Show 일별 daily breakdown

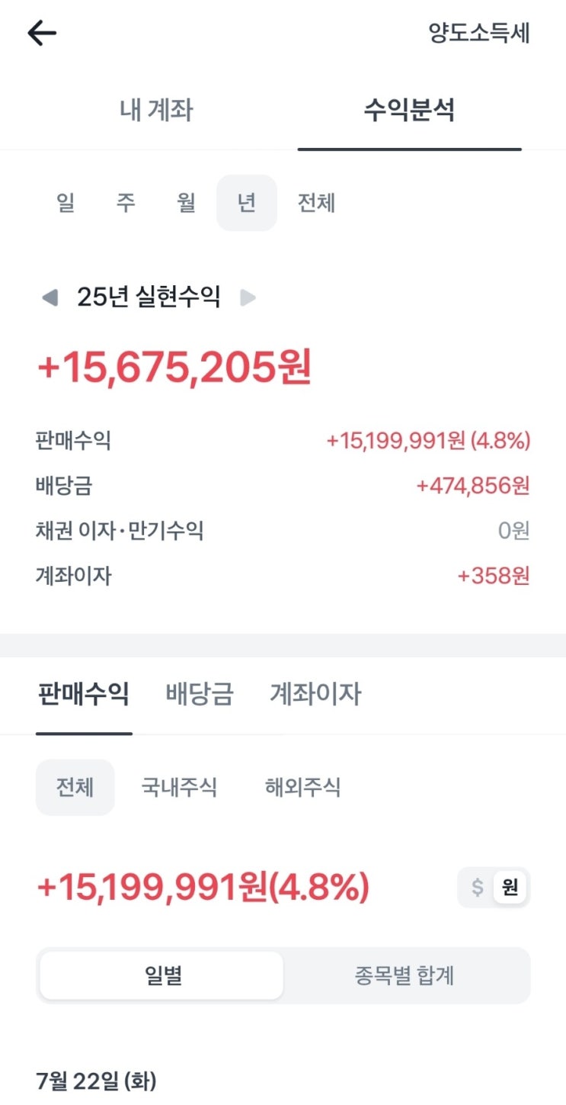click(x=162, y=975)
